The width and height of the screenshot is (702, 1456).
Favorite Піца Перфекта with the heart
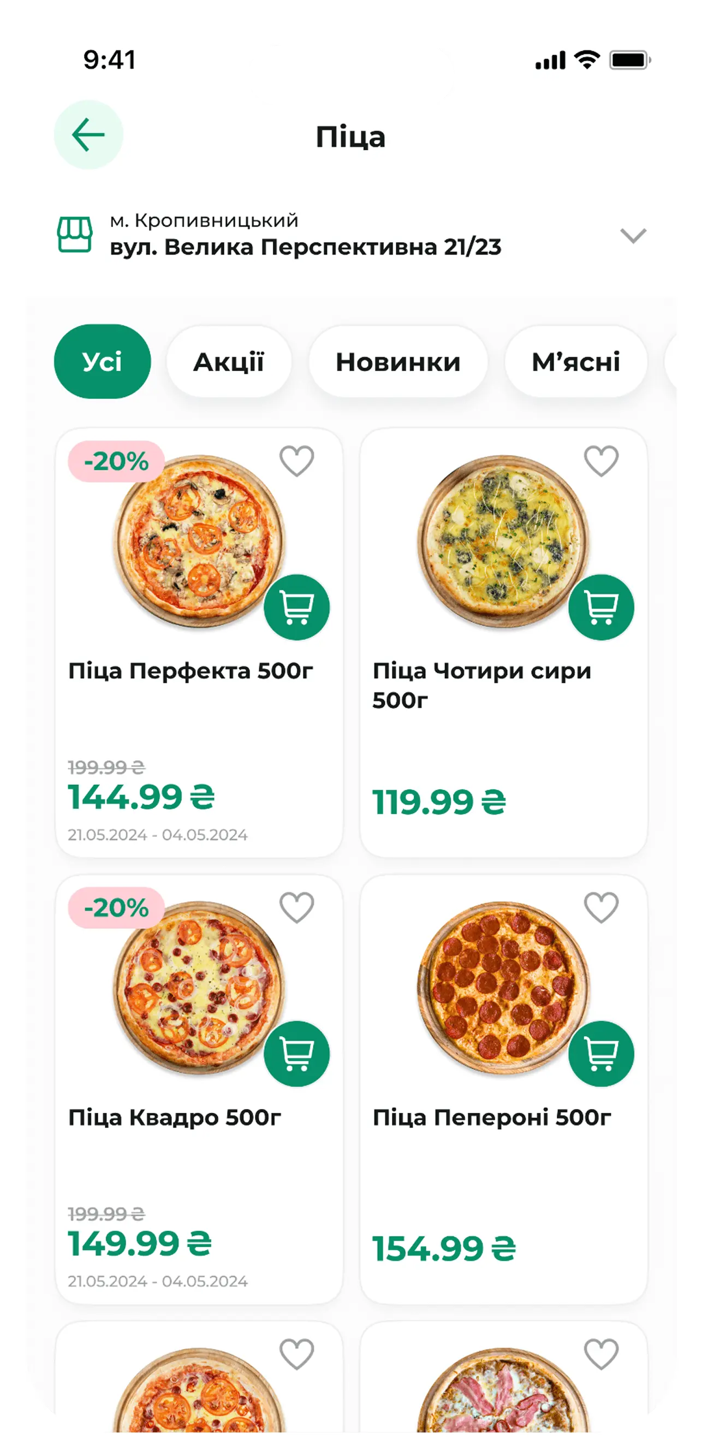click(297, 461)
